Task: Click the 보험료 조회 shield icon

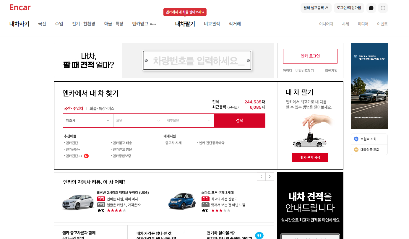Action: click(x=356, y=139)
